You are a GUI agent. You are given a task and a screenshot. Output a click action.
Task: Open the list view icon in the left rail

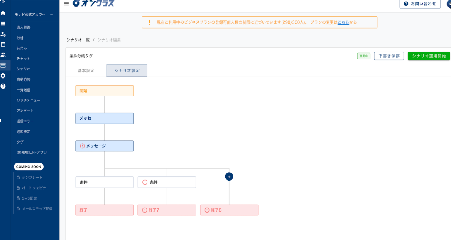tap(3, 24)
